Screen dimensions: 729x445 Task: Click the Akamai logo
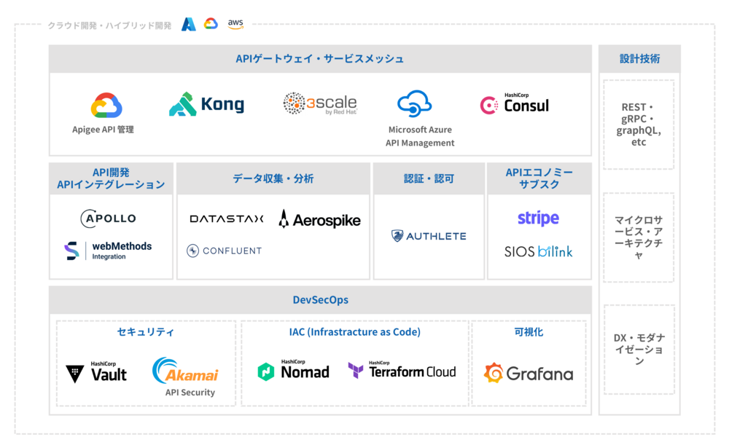pos(185,370)
